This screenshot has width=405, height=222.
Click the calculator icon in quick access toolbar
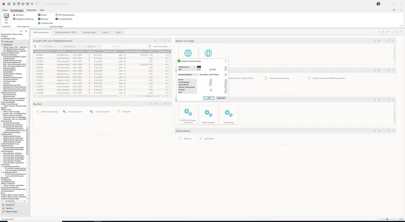(x=14, y=4)
